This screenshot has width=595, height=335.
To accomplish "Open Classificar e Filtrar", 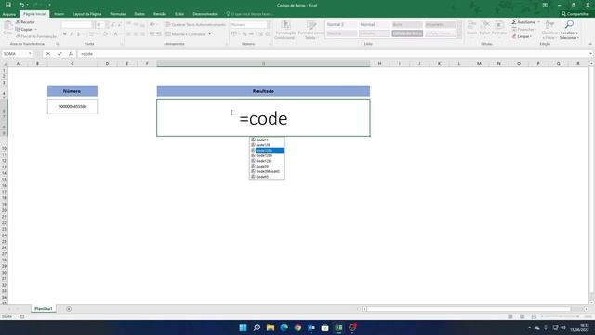I will 549,30.
